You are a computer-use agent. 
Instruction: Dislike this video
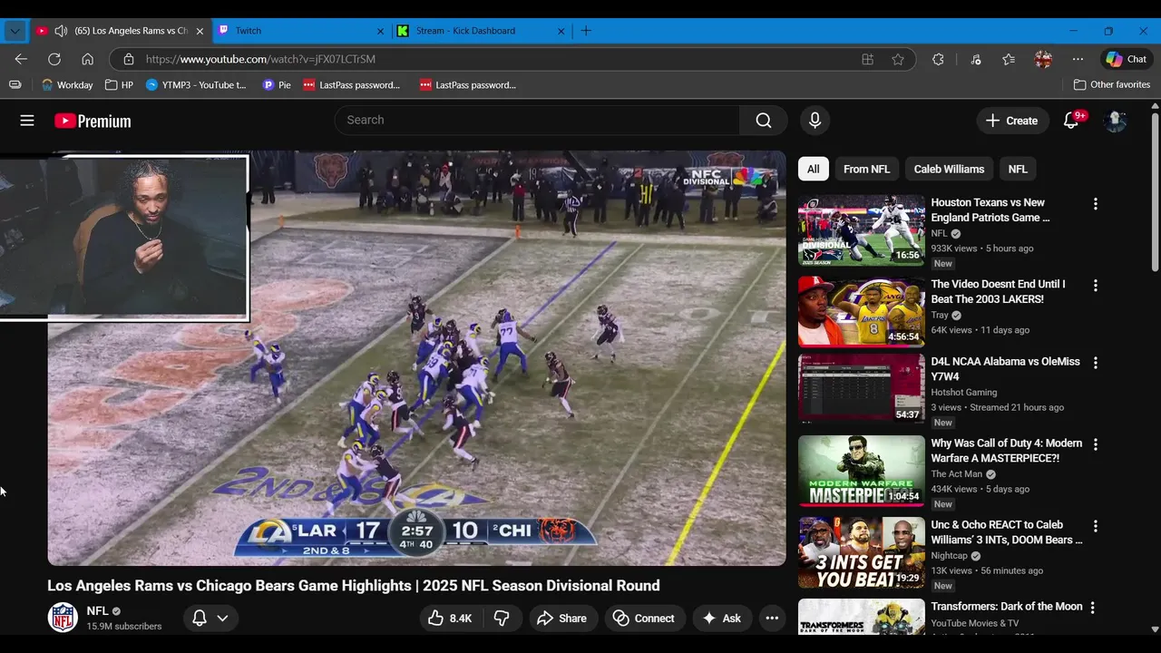pyautogui.click(x=502, y=619)
